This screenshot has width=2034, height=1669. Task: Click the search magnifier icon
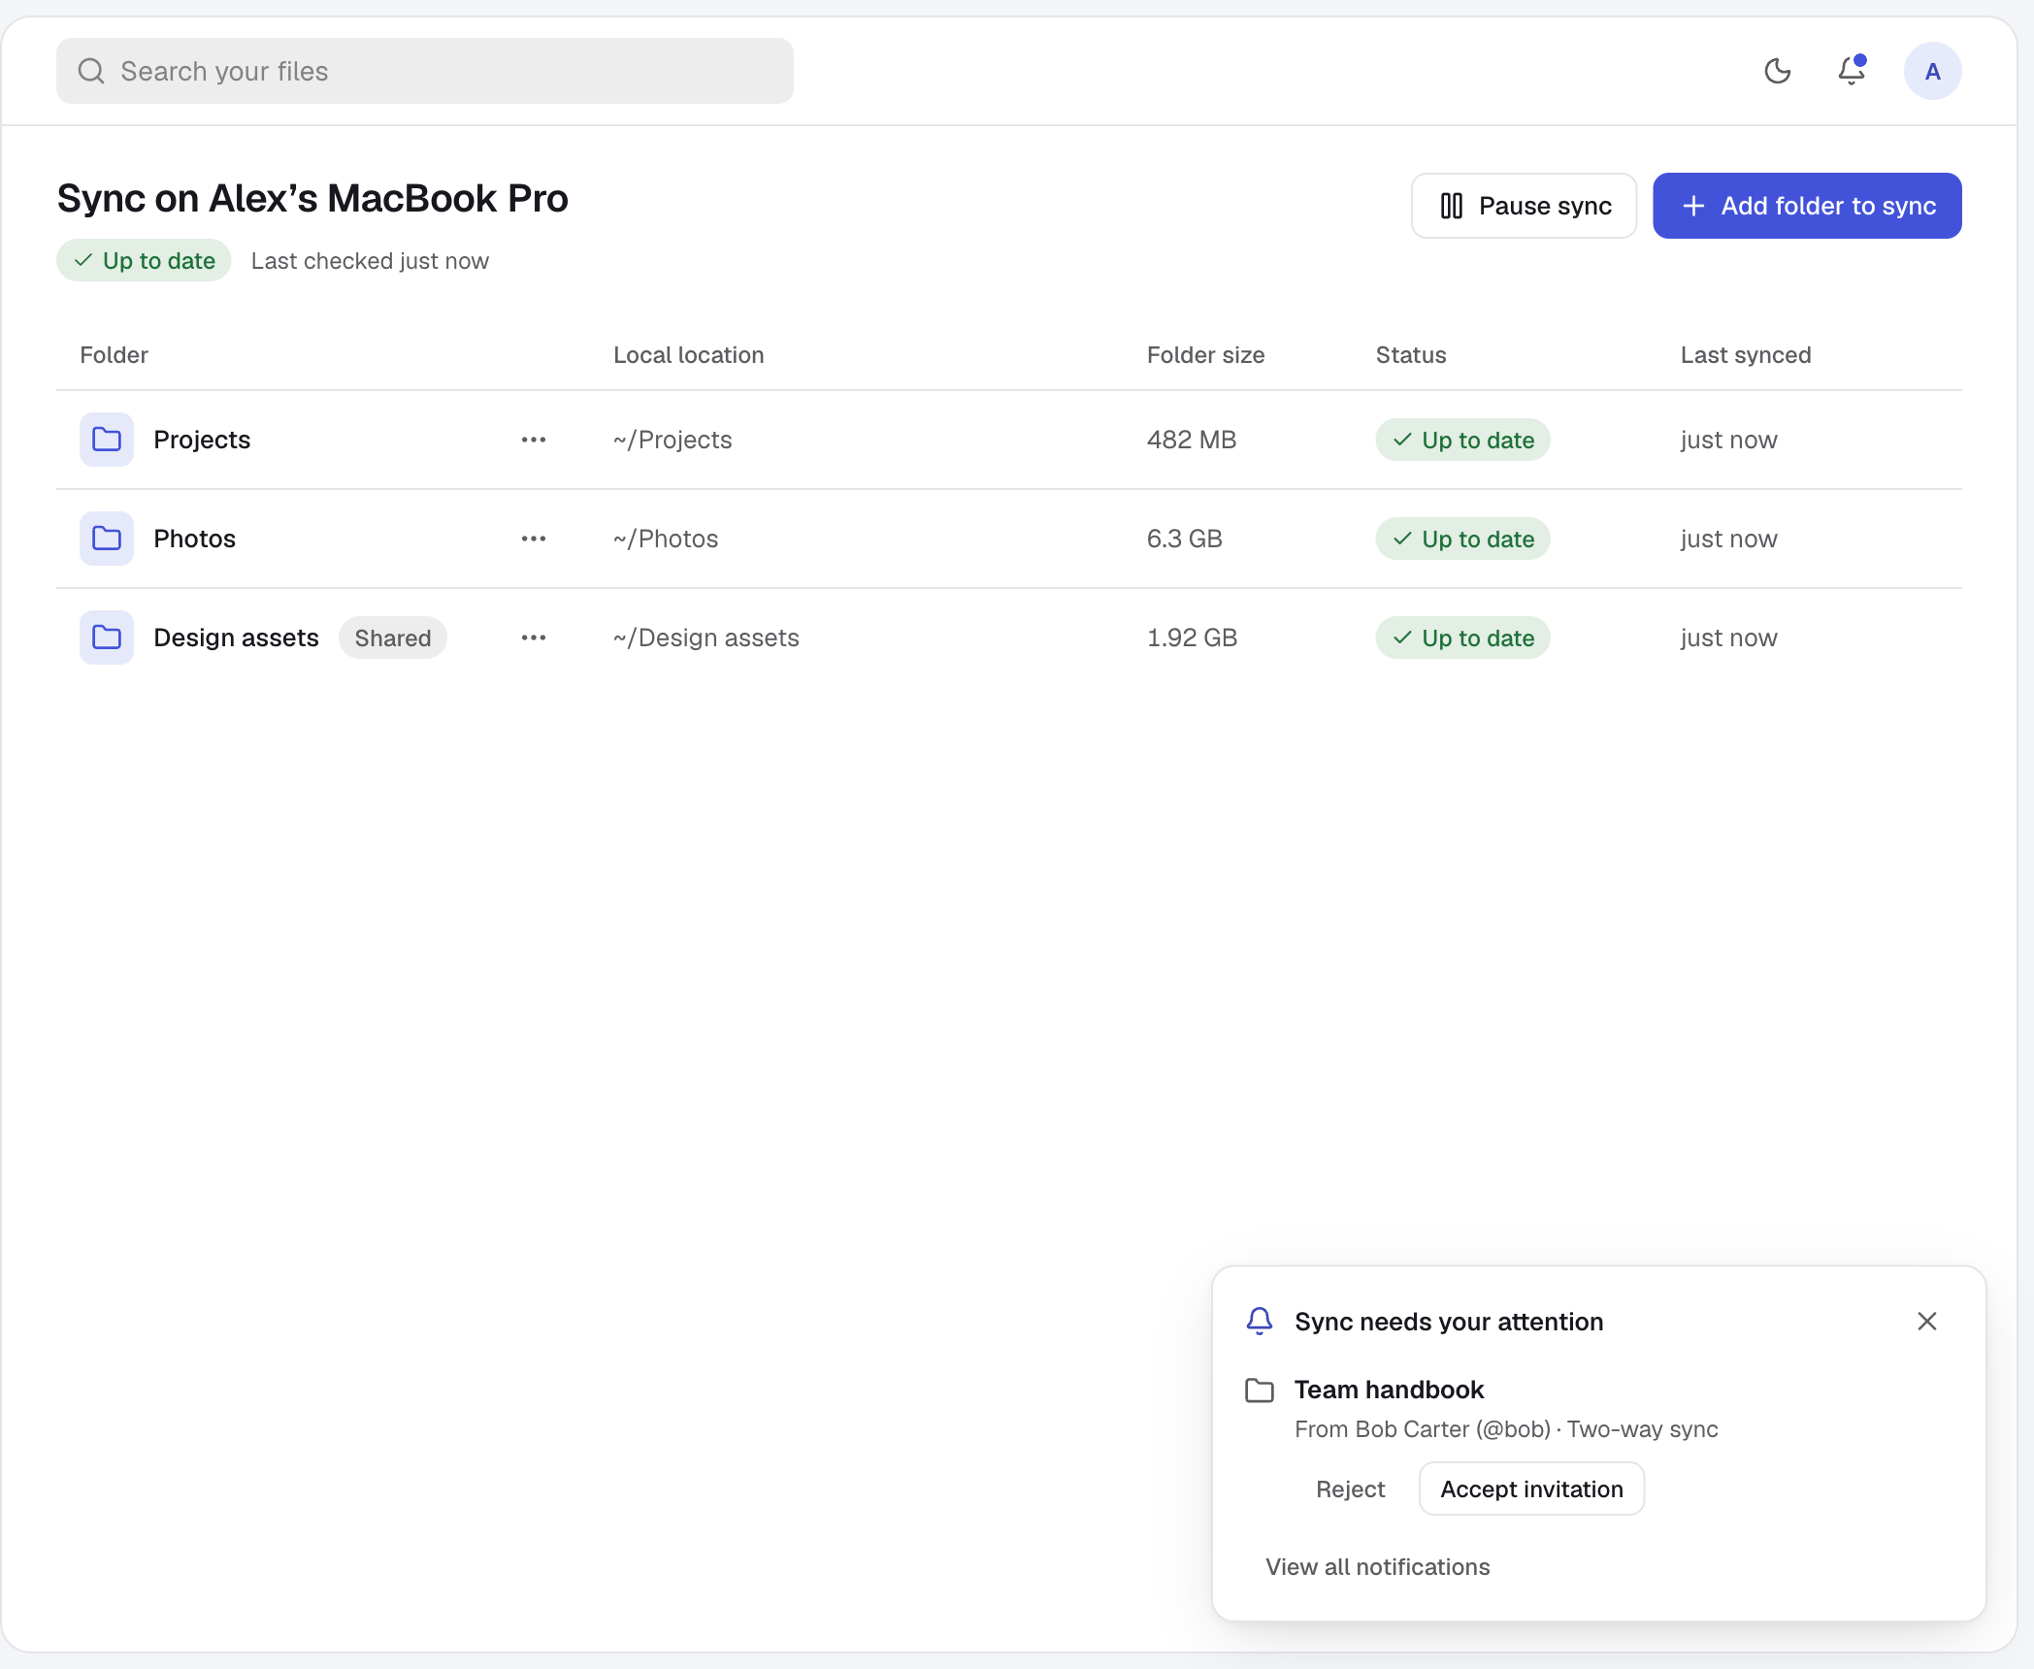[x=91, y=71]
